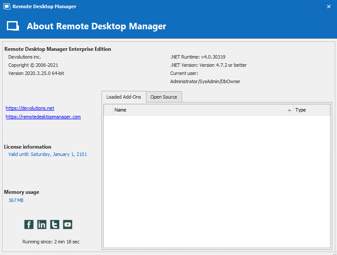Click the Memory usage heading
Screen dimensions: 337x255
coord(22,192)
